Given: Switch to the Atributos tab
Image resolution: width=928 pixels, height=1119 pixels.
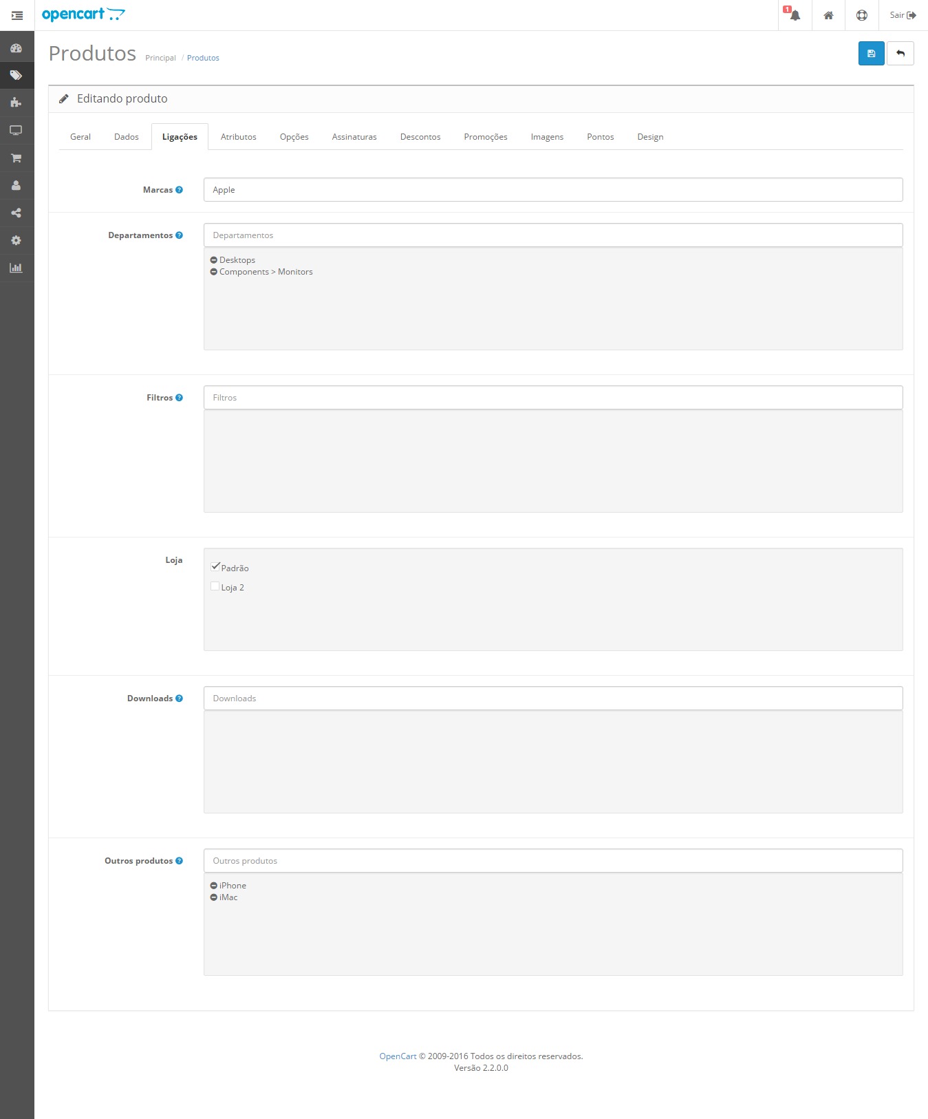Looking at the screenshot, I should 238,137.
